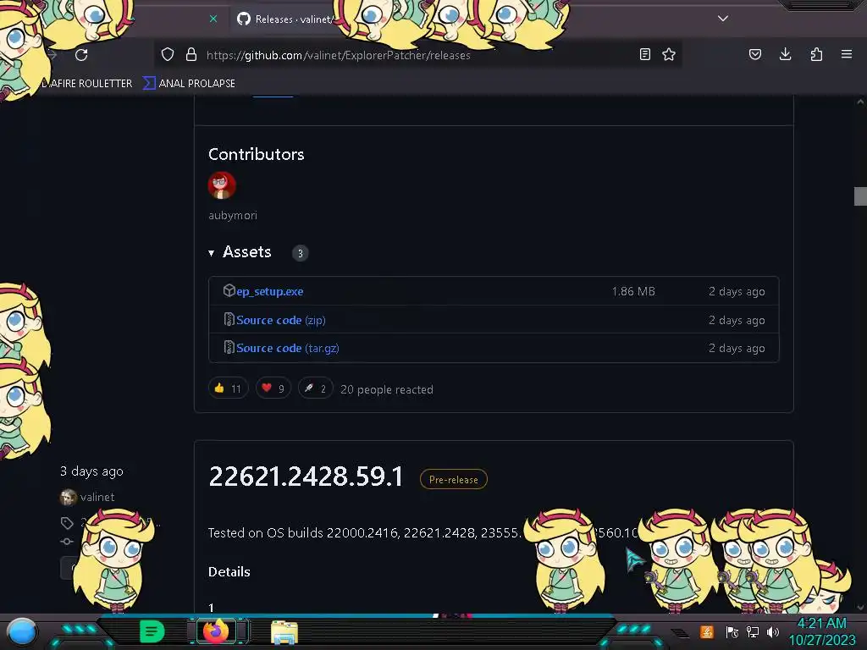Open the Start orb on the taskbar
Screen dimensions: 867x650
click(x=23, y=632)
